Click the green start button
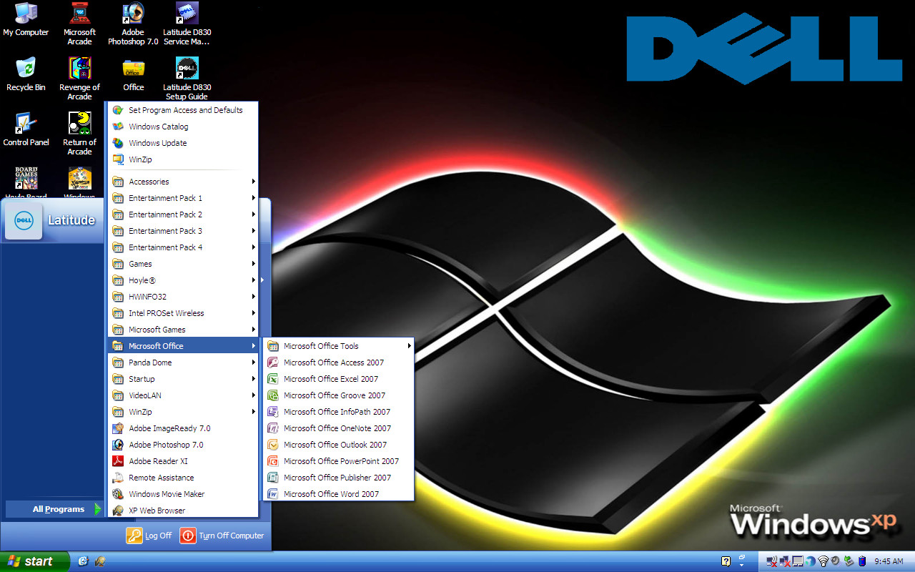915x572 pixels. point(34,561)
